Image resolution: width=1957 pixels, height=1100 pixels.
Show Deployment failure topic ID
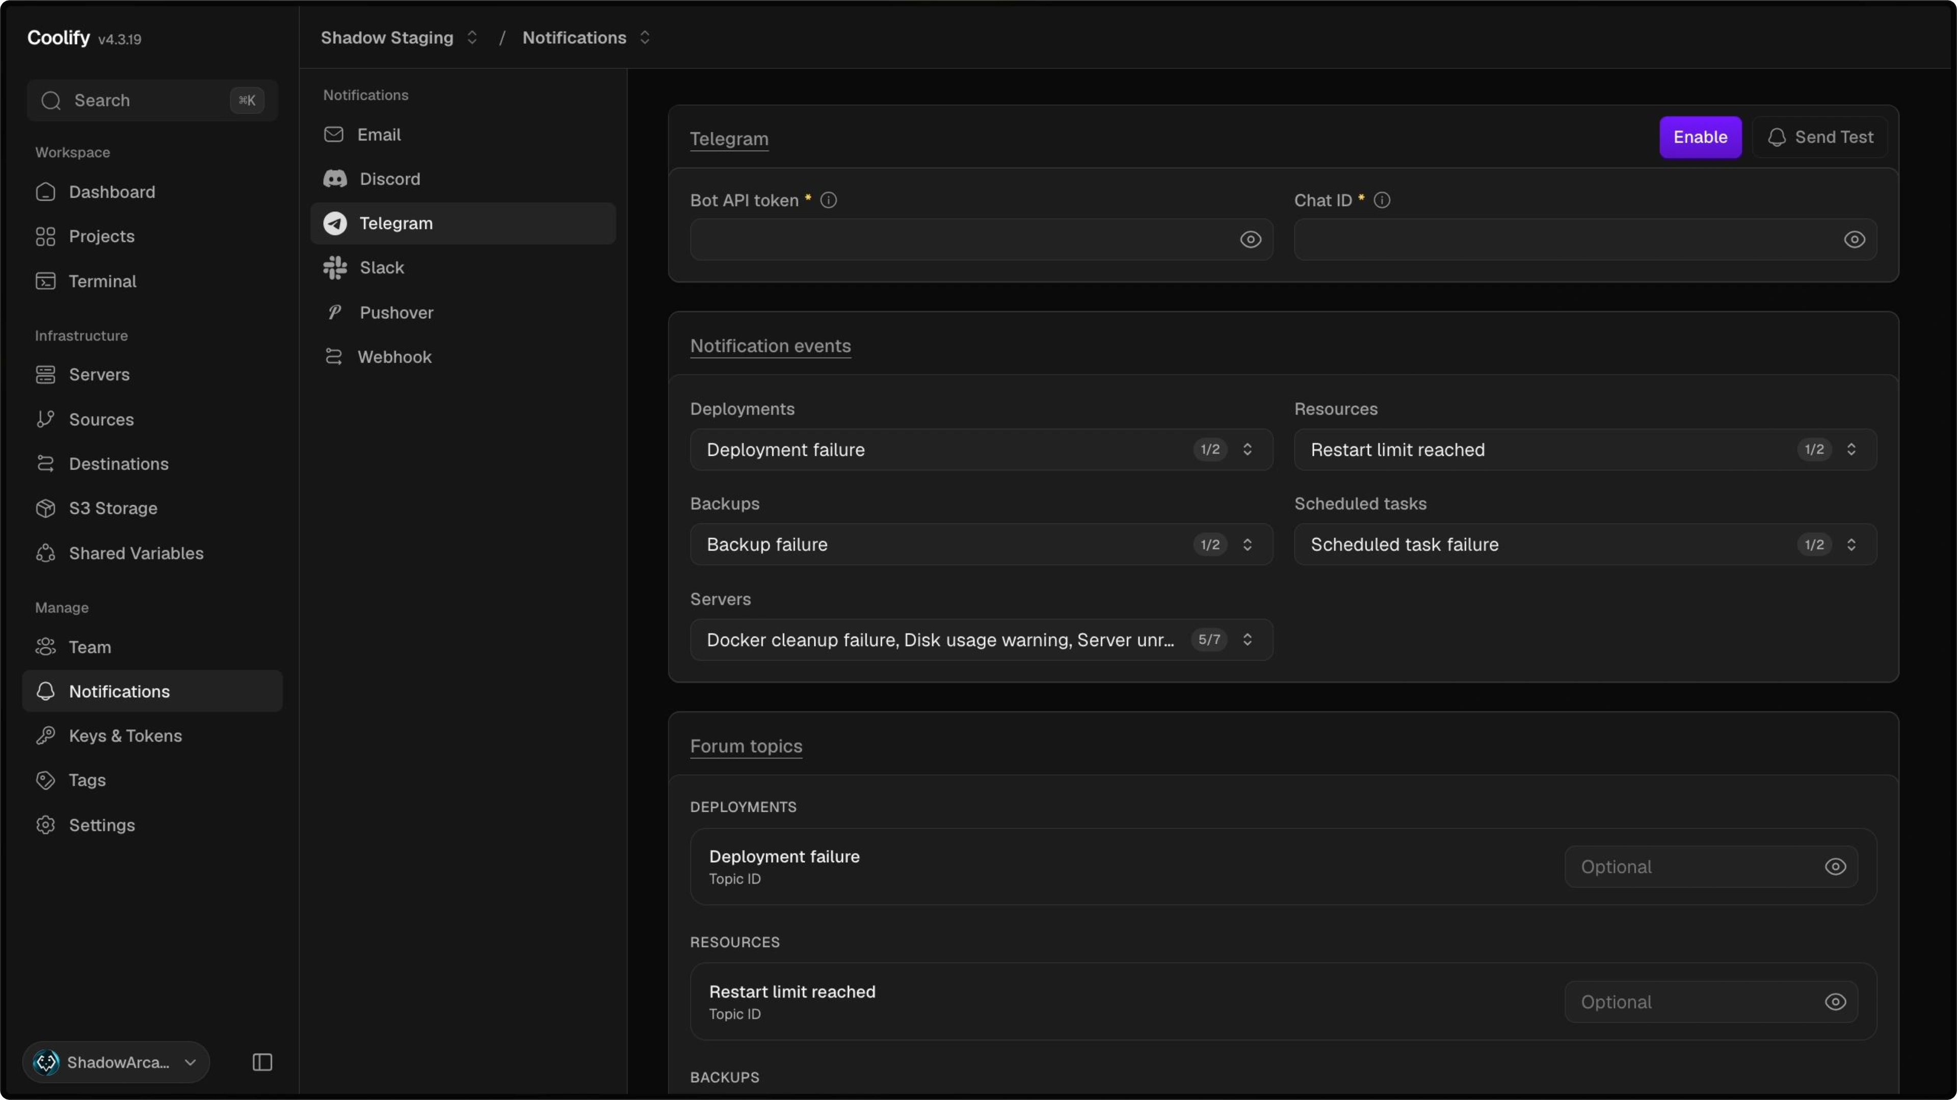click(x=1835, y=867)
